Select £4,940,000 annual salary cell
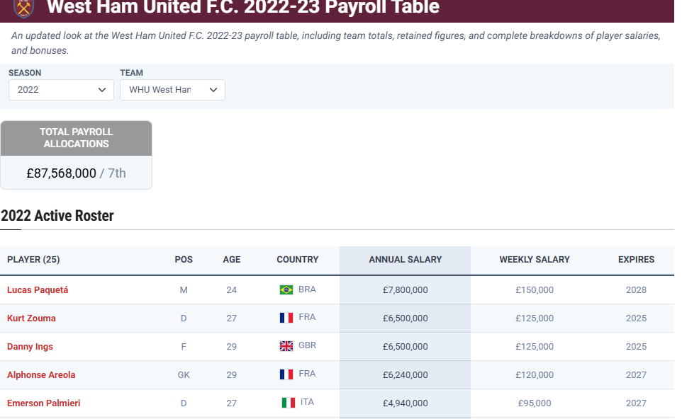 tap(406, 403)
